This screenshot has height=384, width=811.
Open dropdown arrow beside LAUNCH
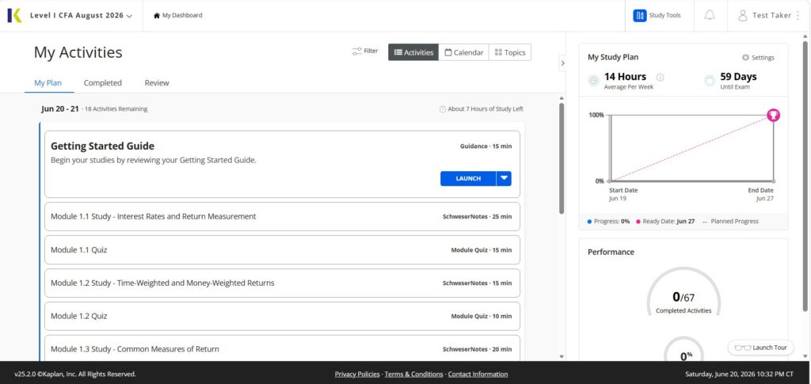(x=504, y=178)
